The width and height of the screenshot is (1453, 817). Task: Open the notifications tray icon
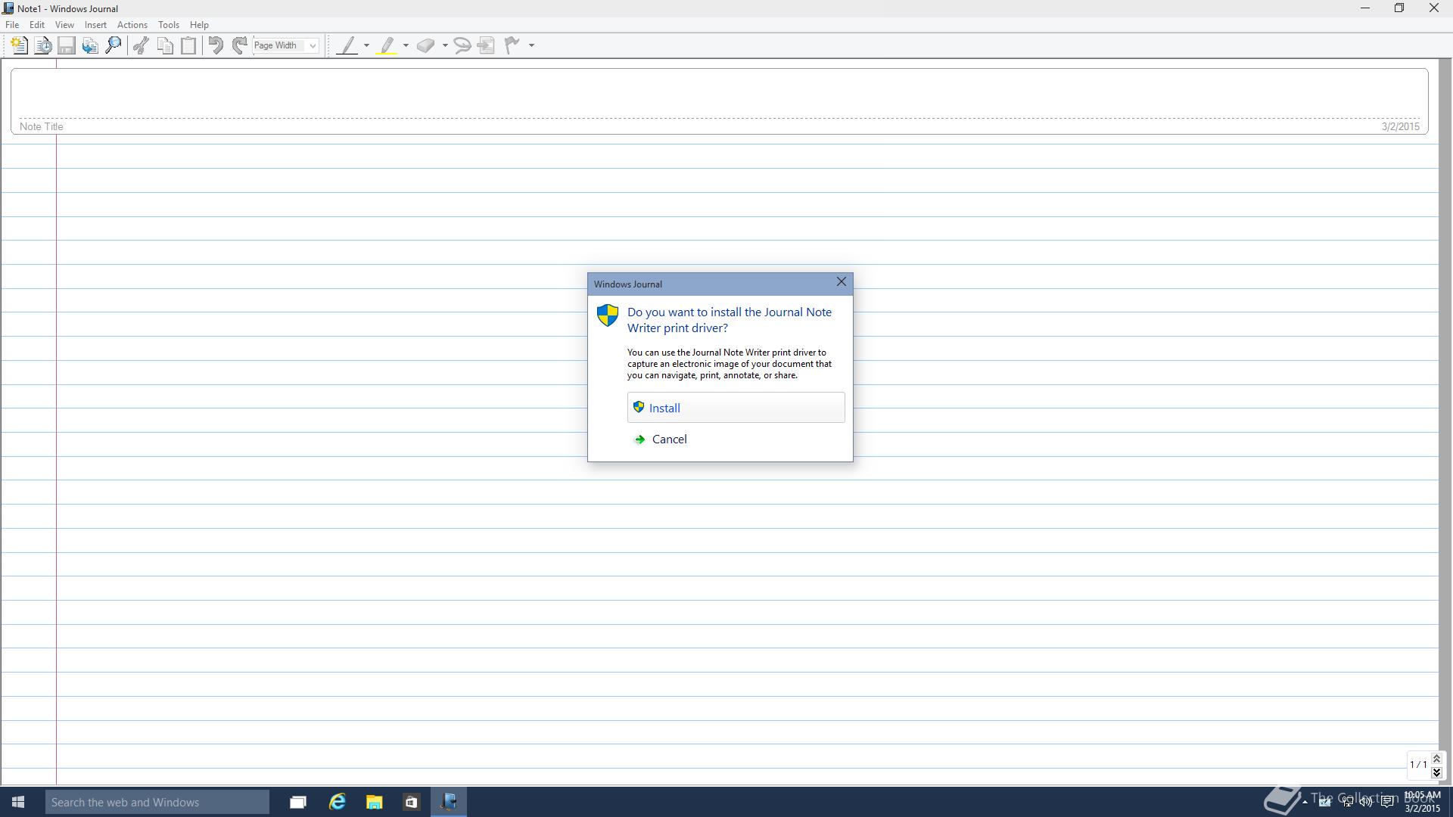(1387, 802)
